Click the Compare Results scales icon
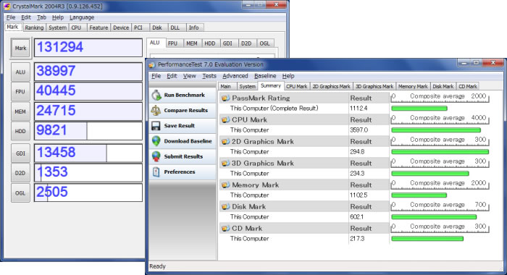507x275 pixels. (x=156, y=110)
